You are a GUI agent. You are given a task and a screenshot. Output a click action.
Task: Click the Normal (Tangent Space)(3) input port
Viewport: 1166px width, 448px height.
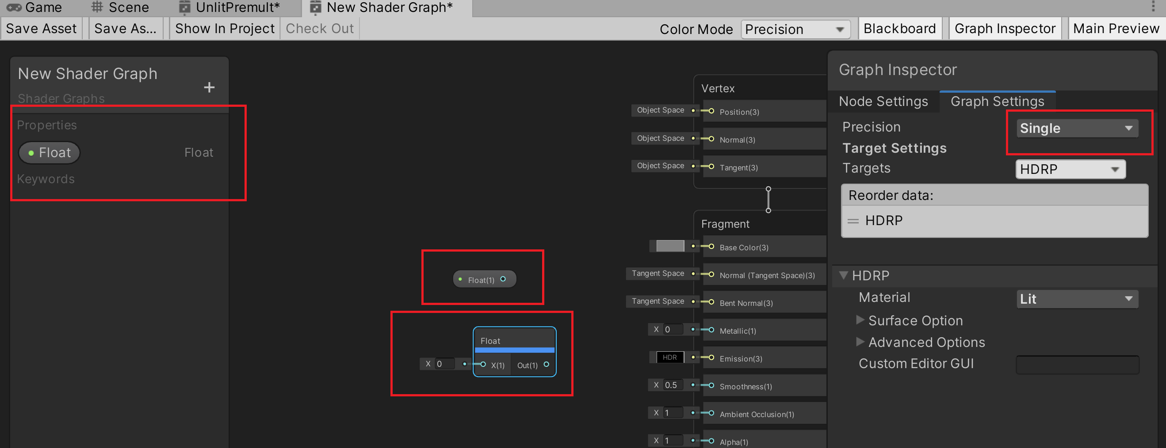711,275
